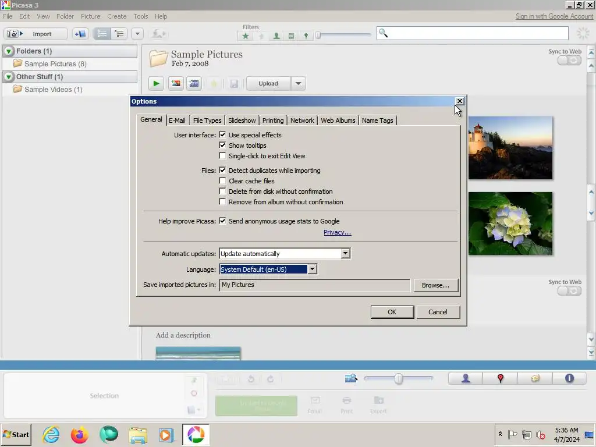Filter photos with faces icon
The height and width of the screenshot is (447, 596).
pyautogui.click(x=276, y=36)
